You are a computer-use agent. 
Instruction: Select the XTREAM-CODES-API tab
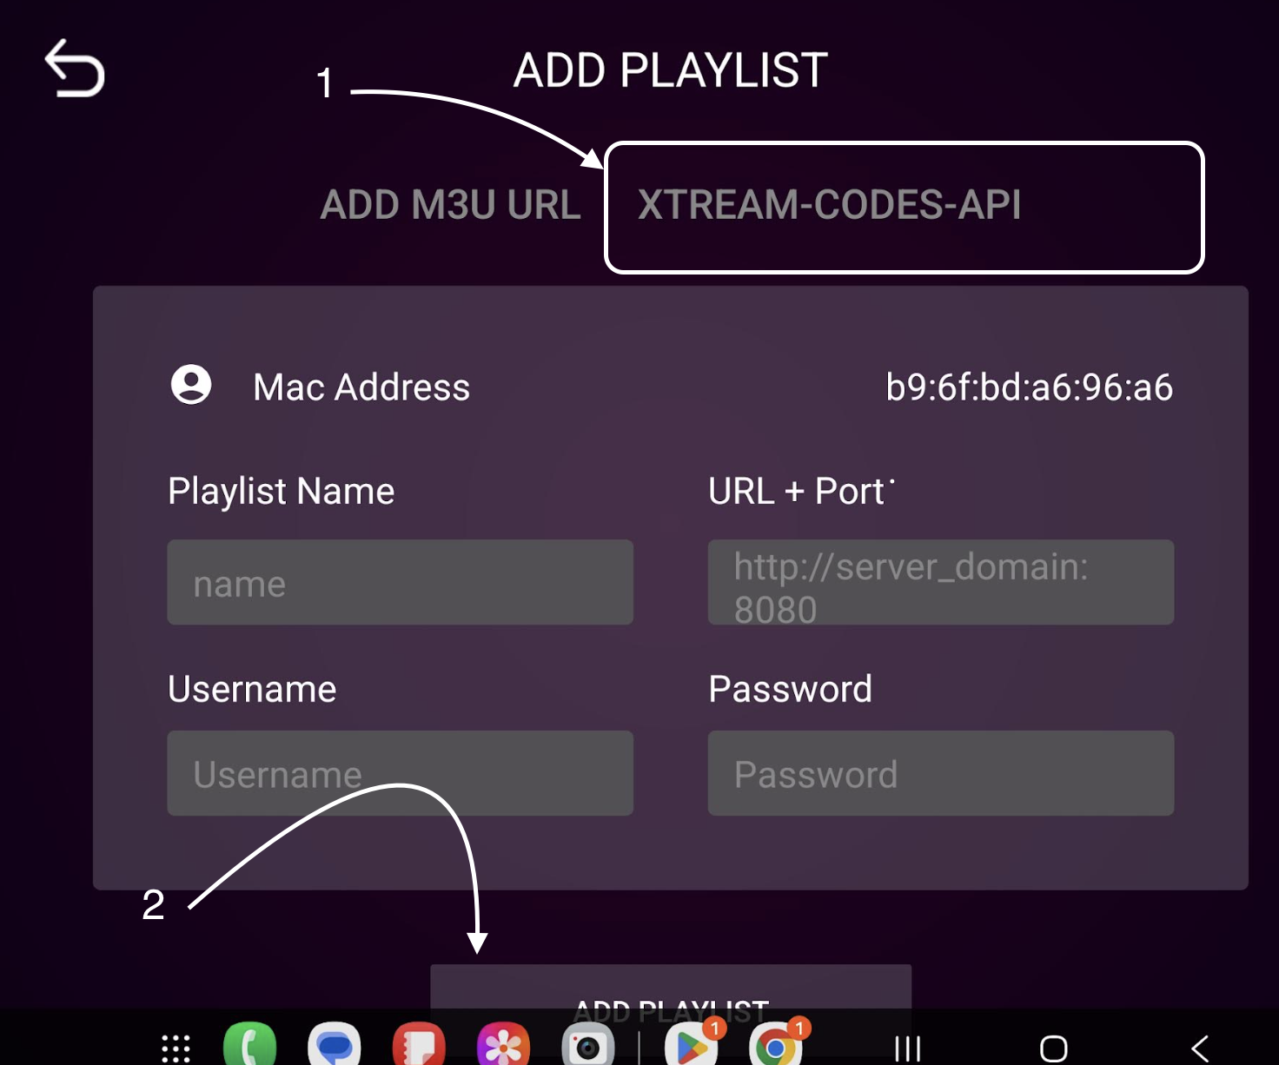pyautogui.click(x=904, y=207)
